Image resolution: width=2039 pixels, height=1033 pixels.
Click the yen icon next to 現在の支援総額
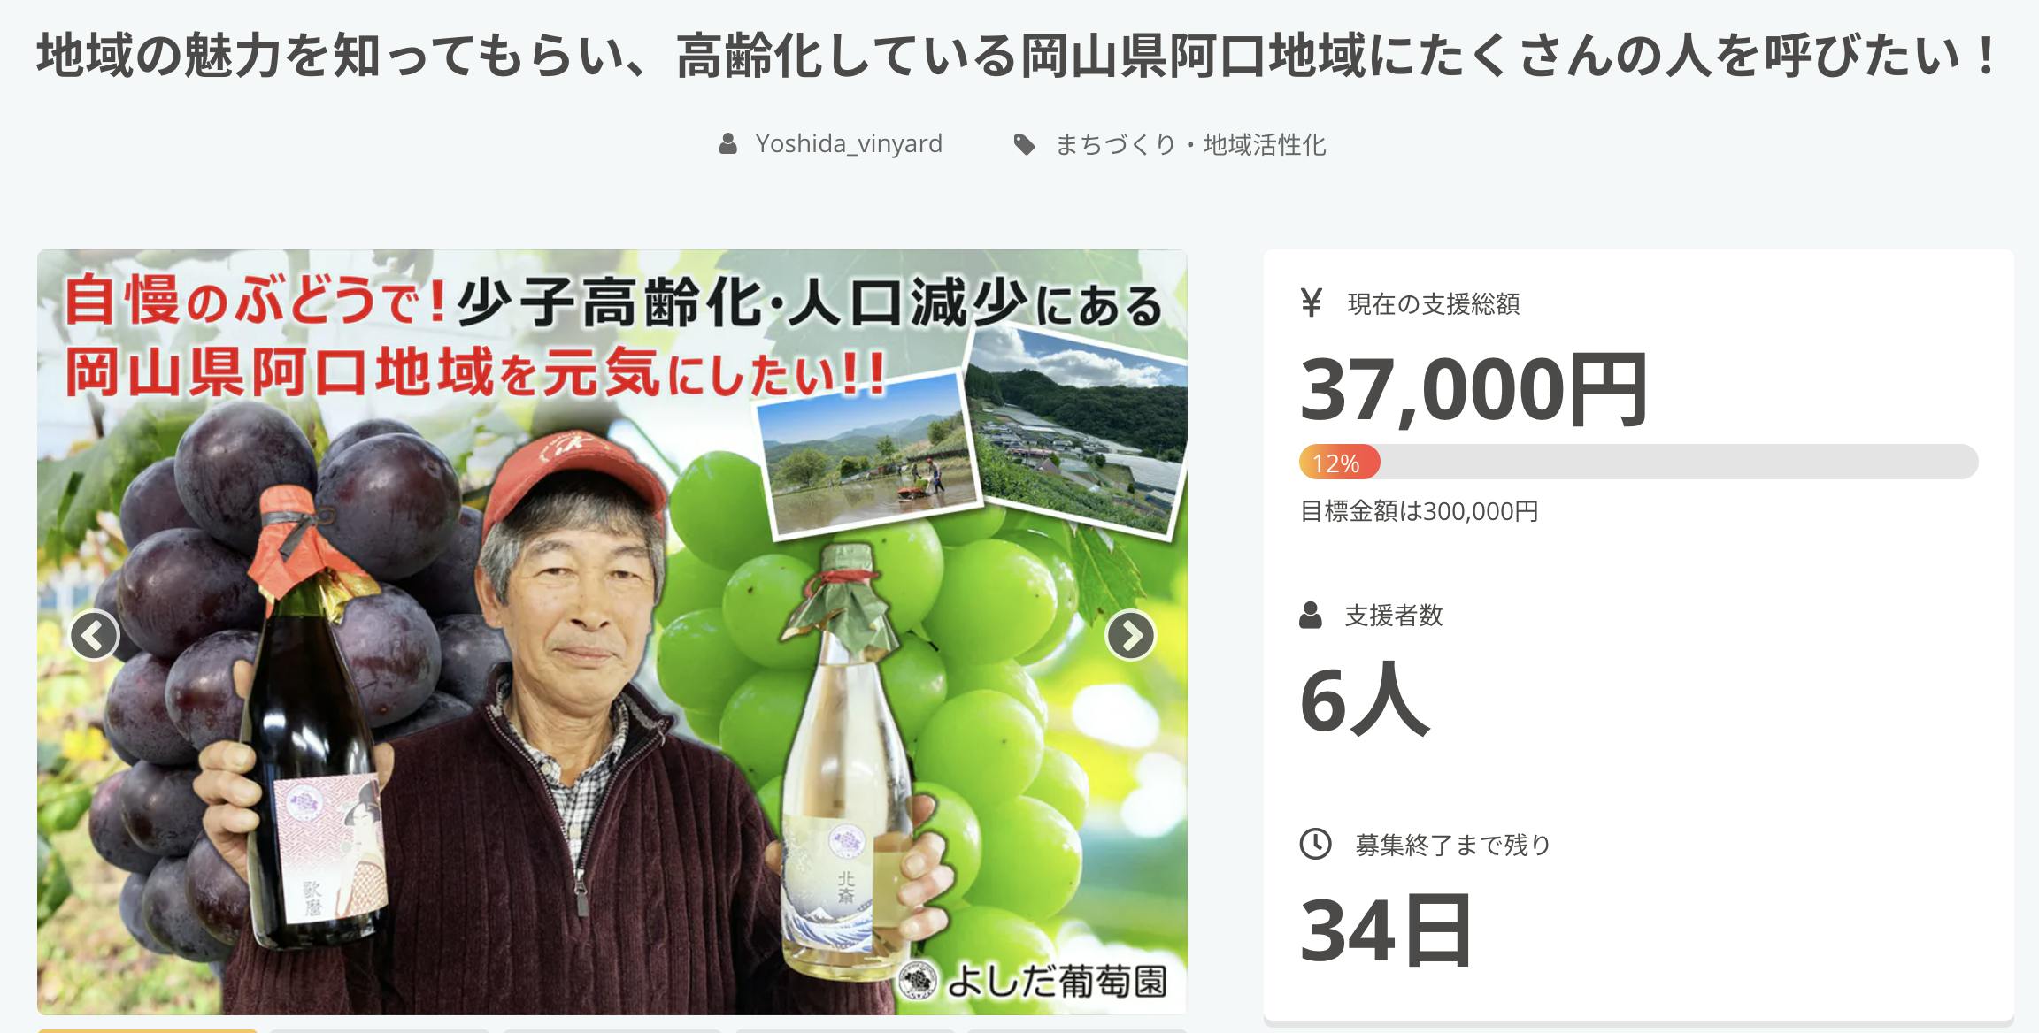click(1312, 303)
